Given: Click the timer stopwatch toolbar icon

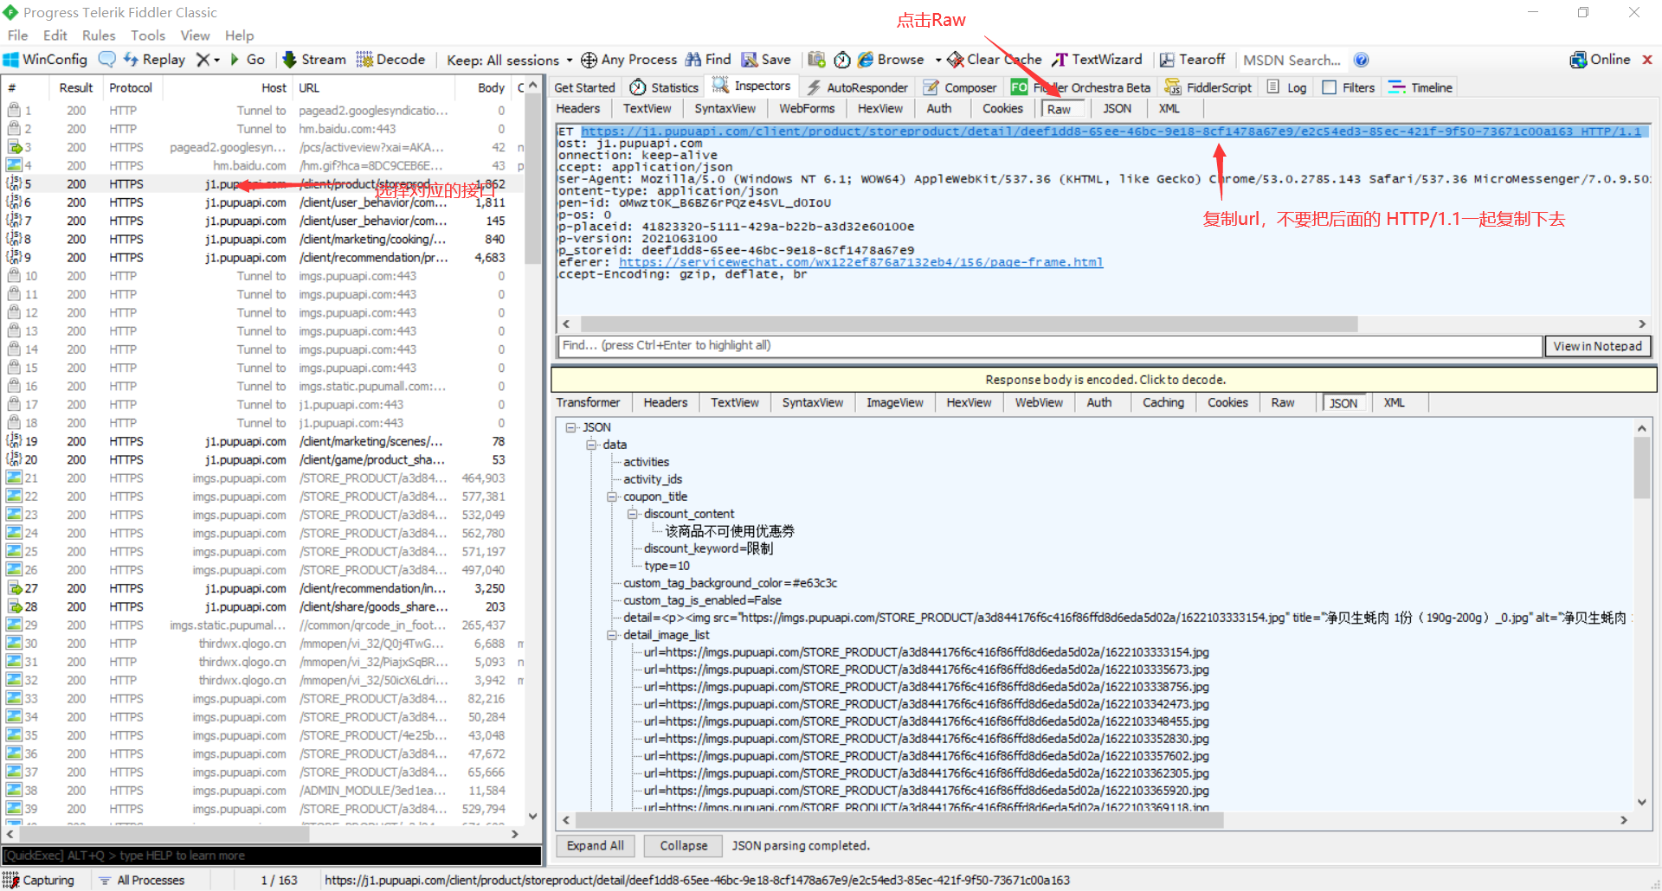Looking at the screenshot, I should coord(842,60).
